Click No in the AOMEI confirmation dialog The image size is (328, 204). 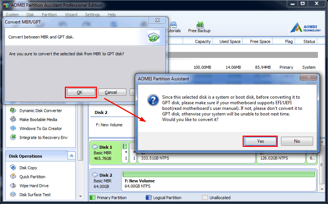297,141
